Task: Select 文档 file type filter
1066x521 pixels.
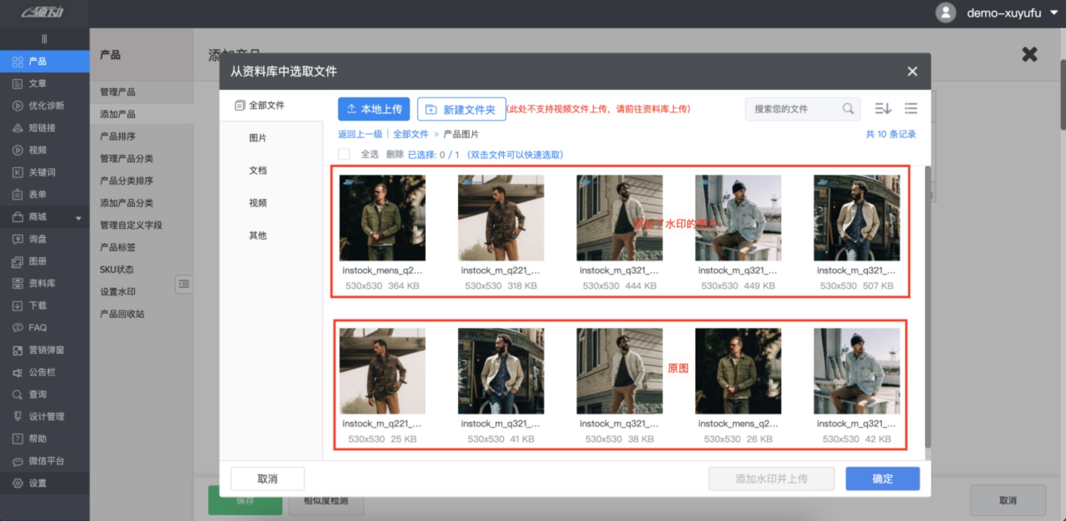Action: pos(257,170)
